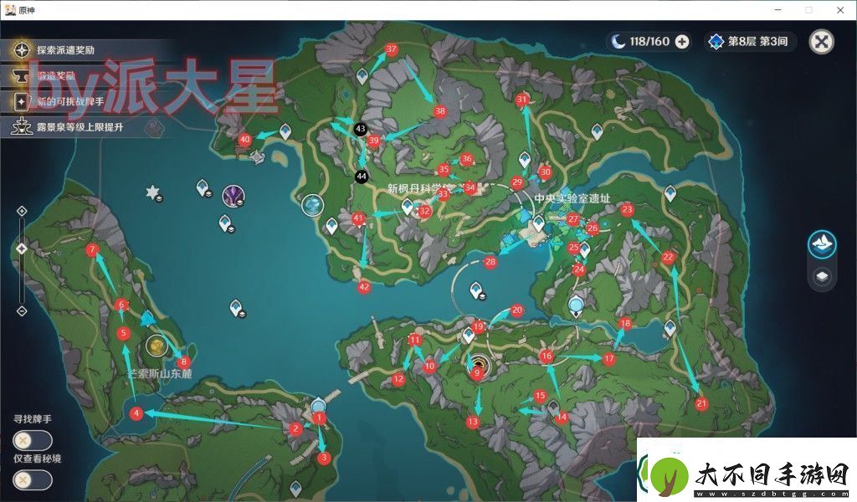
Task: Click the small stacked-layers button on the right edge
Action: pyautogui.click(x=822, y=276)
